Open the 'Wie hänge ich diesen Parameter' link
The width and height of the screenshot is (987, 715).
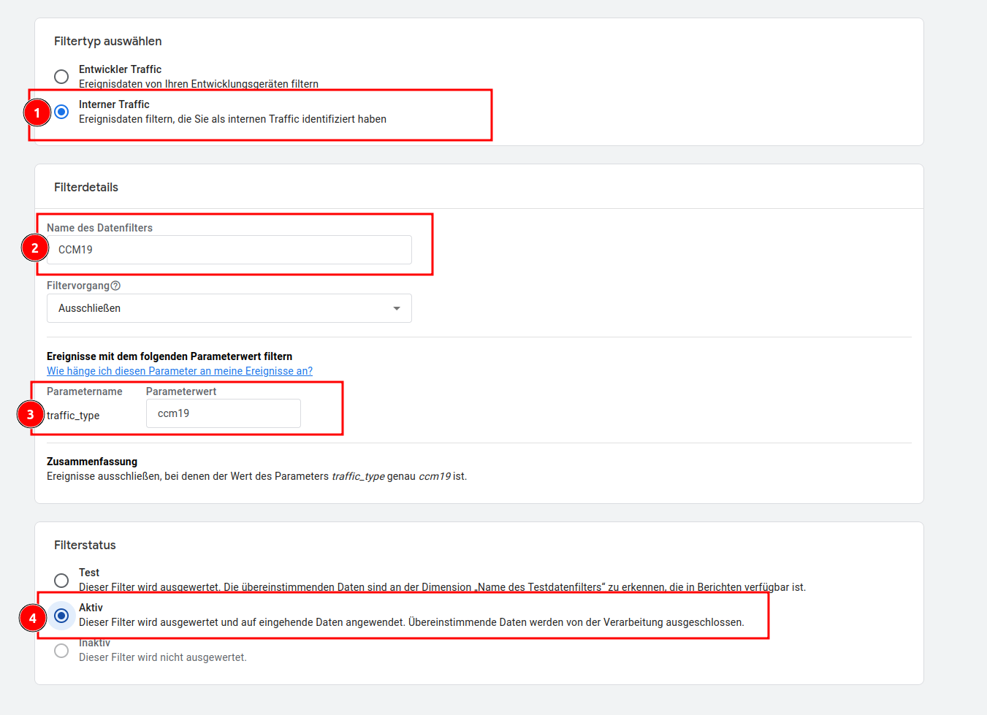[180, 371]
